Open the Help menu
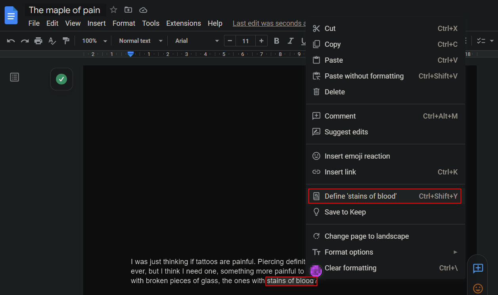This screenshot has width=498, height=295. [215, 23]
